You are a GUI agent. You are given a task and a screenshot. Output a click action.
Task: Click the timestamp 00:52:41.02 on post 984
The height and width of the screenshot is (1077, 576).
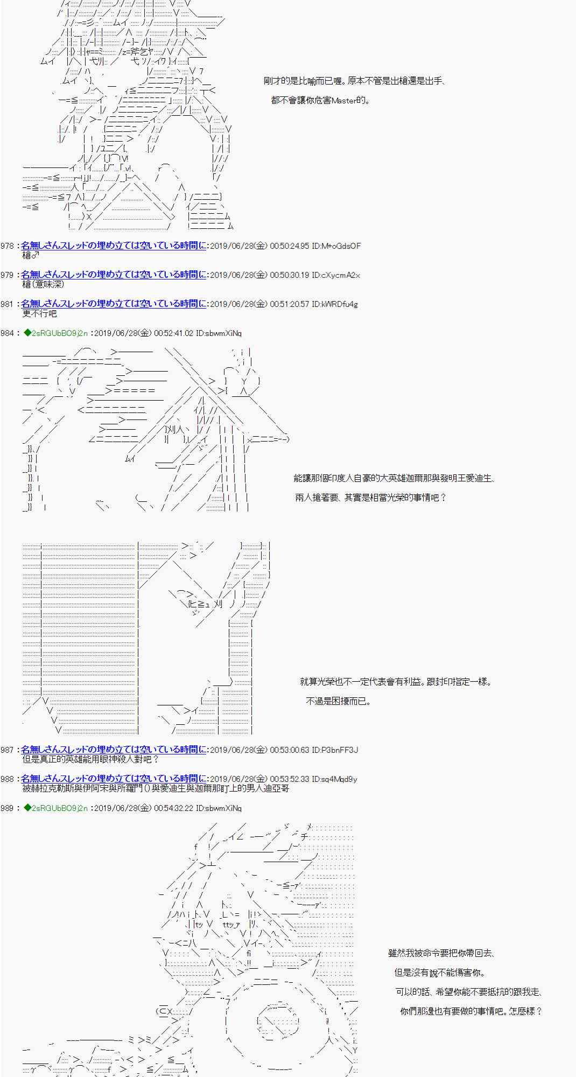[174, 333]
